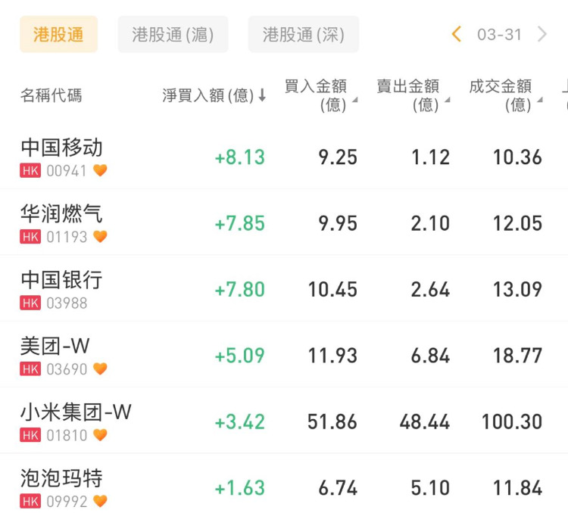Click sell amount 2.10
This screenshot has height=513, width=568.
430,223
